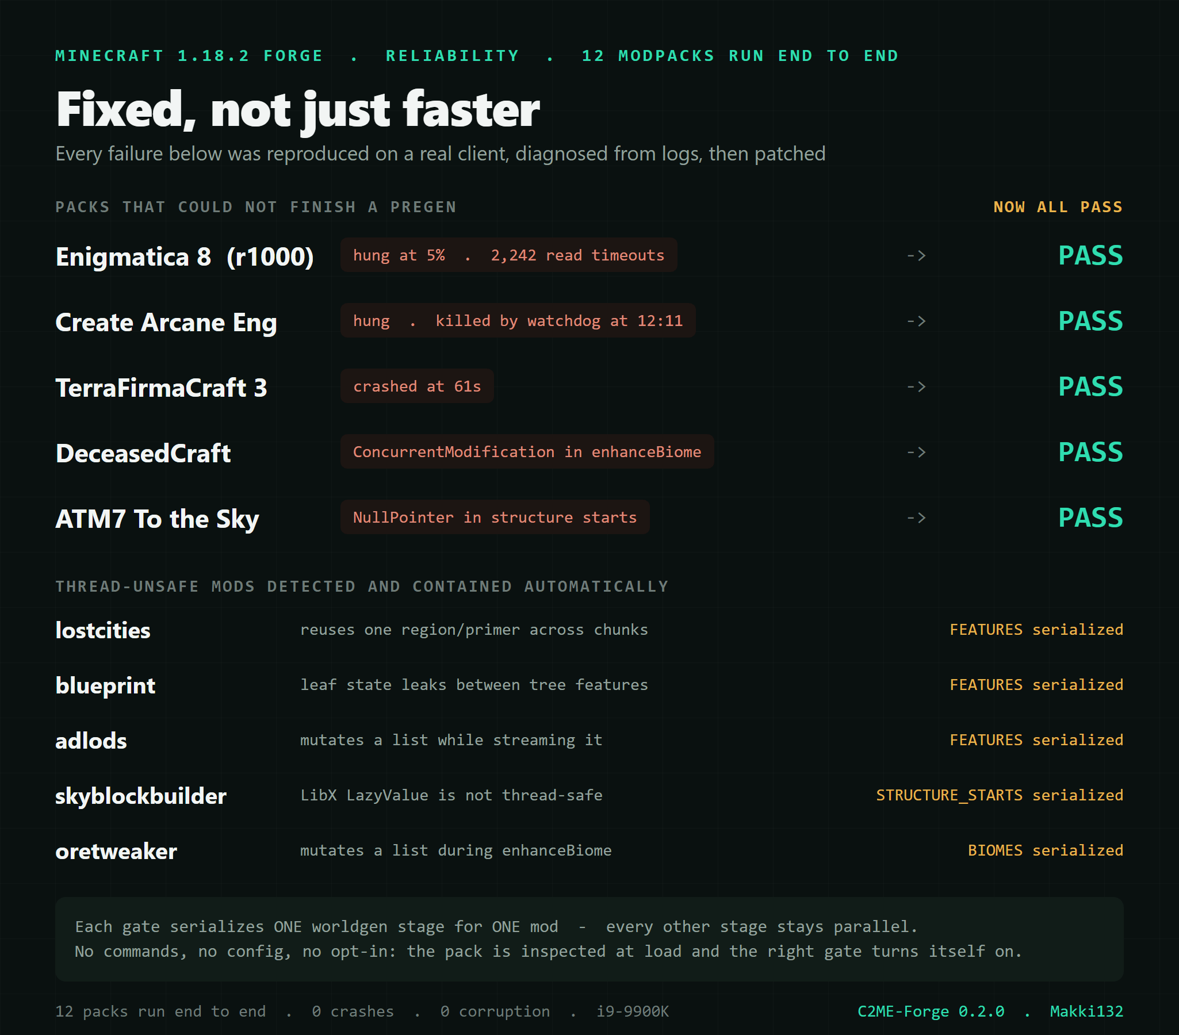
Task: Click the "killed by watchdog at 12:11" badge
Action: coord(518,321)
